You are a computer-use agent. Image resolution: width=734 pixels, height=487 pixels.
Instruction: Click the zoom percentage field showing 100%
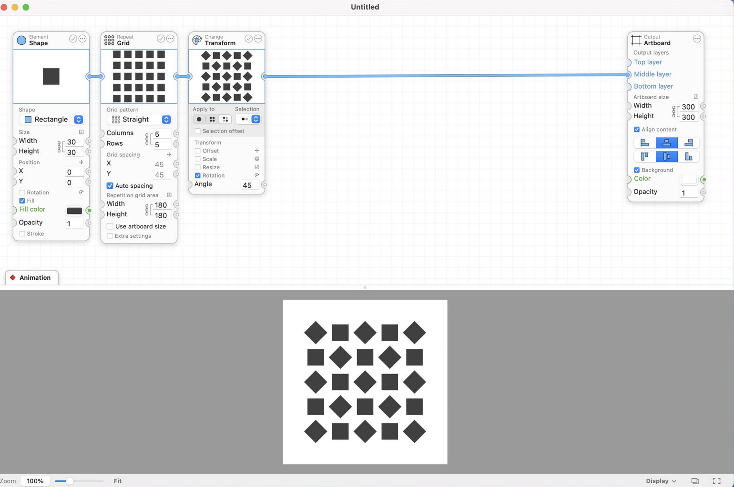point(35,481)
